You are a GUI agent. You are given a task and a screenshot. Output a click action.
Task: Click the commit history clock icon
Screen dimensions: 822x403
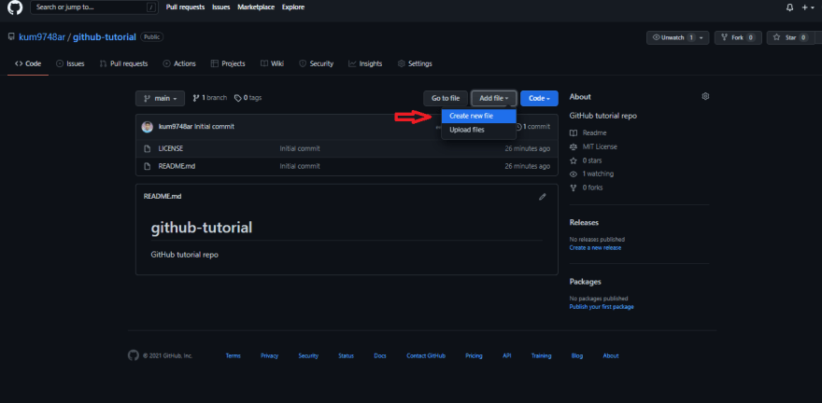(518, 127)
